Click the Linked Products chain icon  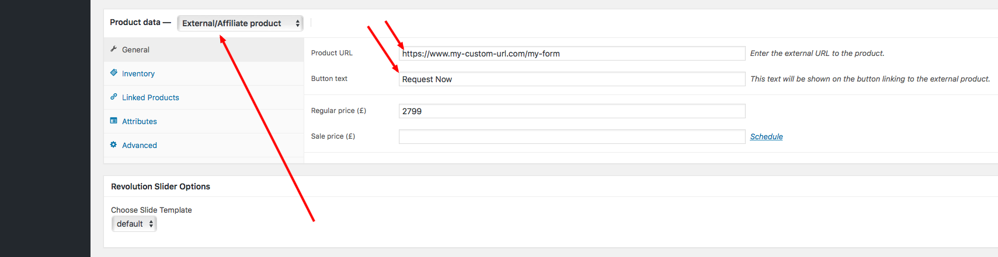point(113,97)
